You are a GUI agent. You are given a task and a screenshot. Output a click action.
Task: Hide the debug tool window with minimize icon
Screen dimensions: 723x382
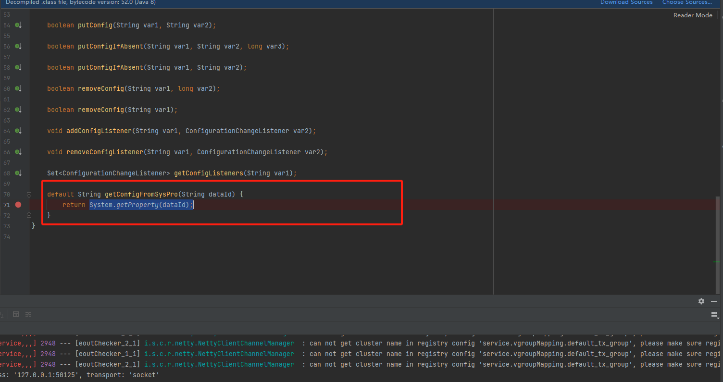coord(714,301)
